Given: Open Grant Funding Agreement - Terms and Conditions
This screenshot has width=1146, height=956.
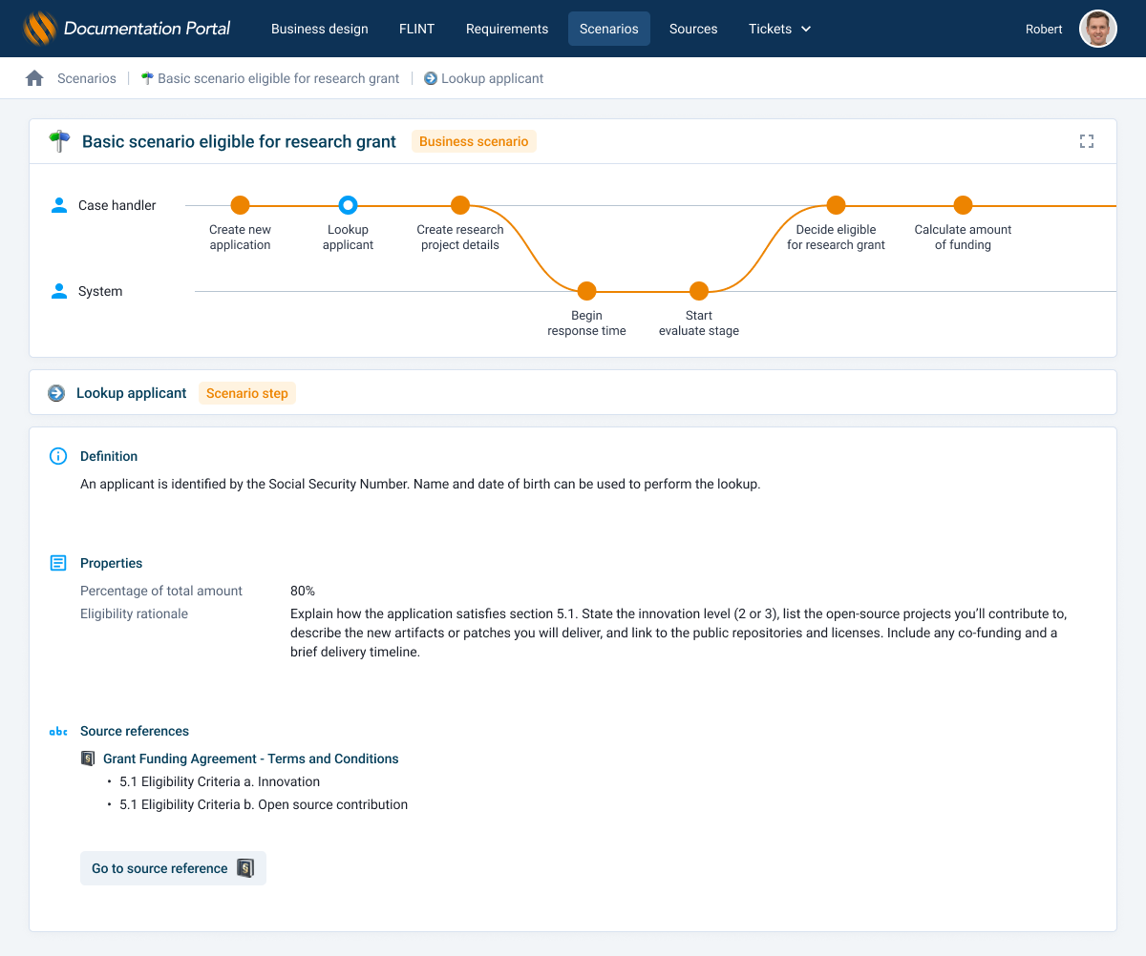Looking at the screenshot, I should (x=251, y=758).
